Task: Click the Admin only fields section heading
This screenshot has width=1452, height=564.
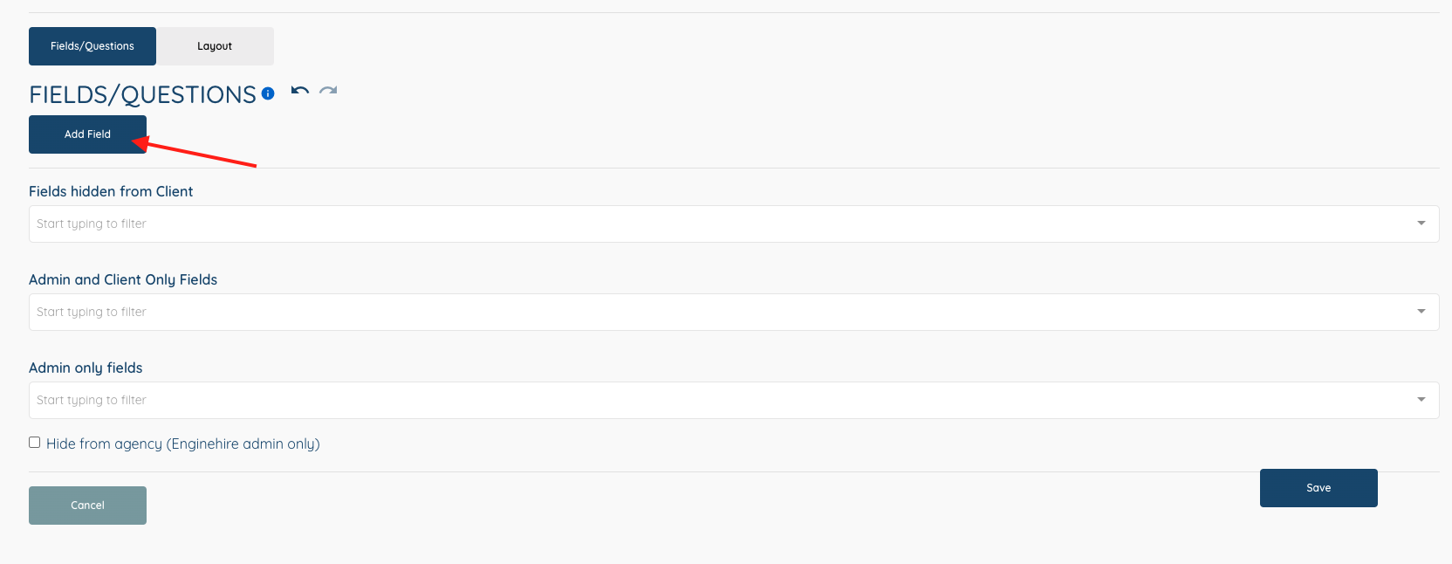Action: tap(86, 368)
